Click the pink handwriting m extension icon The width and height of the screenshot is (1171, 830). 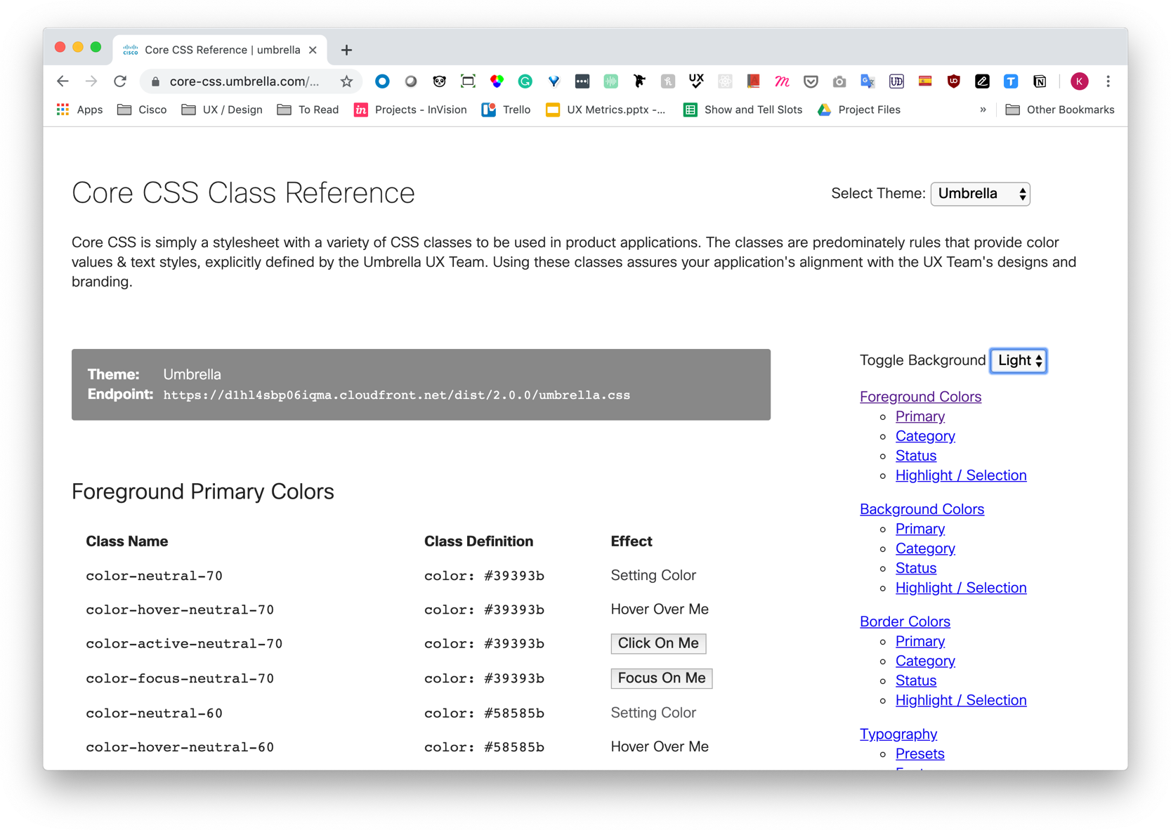pos(782,81)
